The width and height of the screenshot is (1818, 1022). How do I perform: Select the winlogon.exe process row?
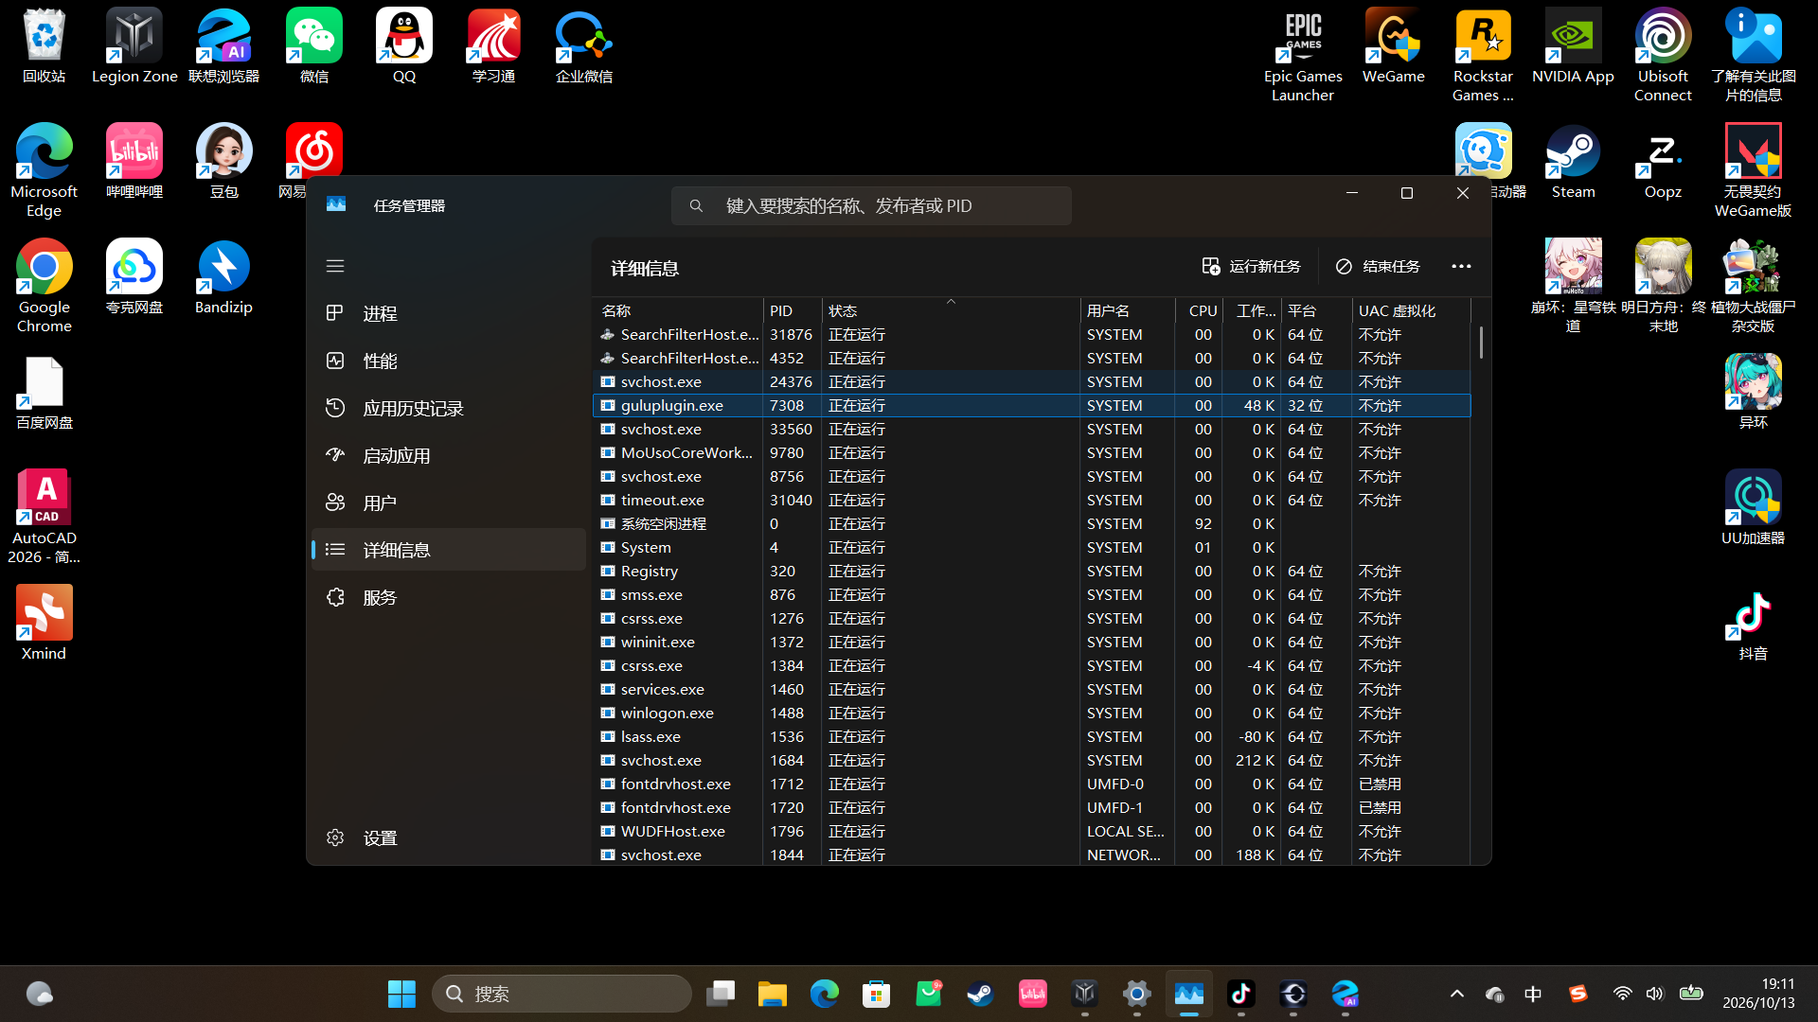[1031, 713]
